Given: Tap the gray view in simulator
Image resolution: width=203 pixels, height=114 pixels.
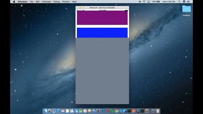Looking at the screenshot, I should [102, 71].
